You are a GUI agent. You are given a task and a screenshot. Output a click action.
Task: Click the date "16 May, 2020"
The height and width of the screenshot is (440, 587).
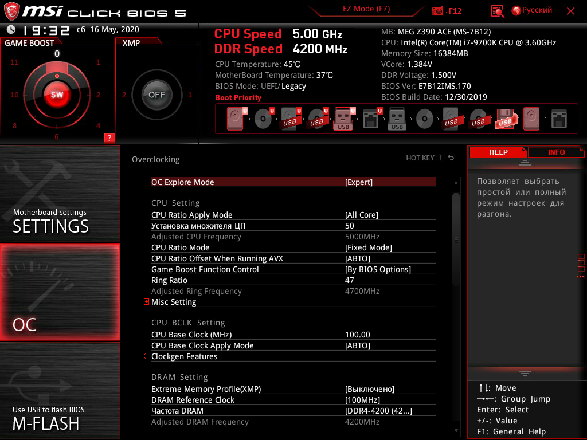click(x=115, y=29)
